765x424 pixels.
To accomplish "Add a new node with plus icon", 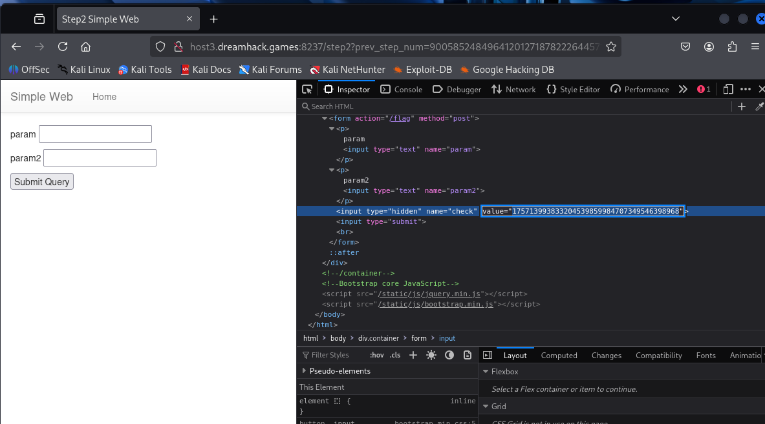I will (x=742, y=106).
